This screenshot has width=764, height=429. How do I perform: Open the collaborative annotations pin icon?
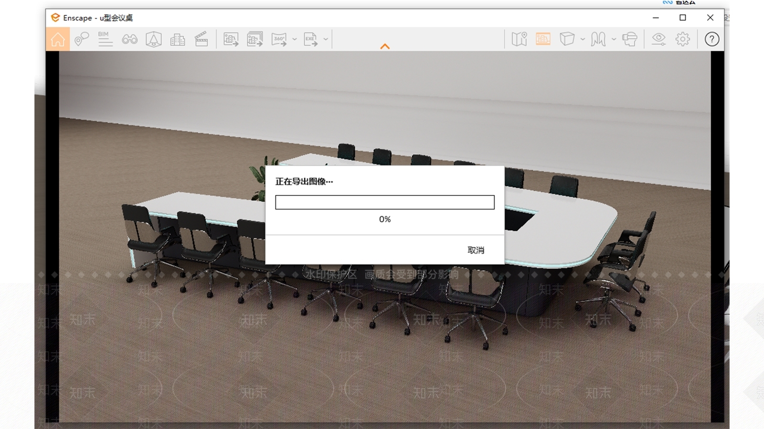(x=82, y=39)
